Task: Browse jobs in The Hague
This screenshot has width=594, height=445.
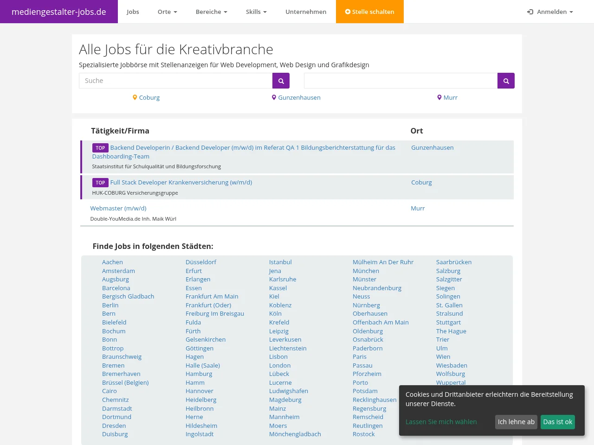Action: click(x=451, y=331)
